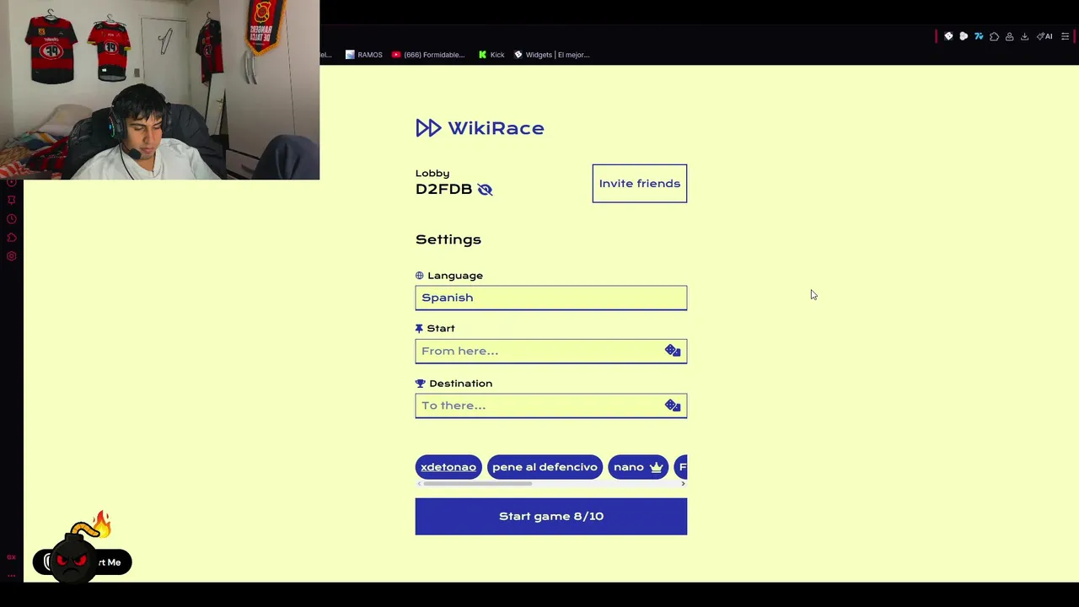Open sidebar extensions cube icon
This screenshot has height=607, width=1079.
click(12, 238)
